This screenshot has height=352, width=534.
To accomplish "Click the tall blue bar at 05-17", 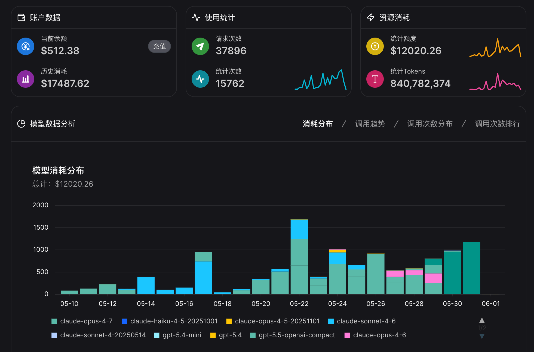I will tap(203, 278).
